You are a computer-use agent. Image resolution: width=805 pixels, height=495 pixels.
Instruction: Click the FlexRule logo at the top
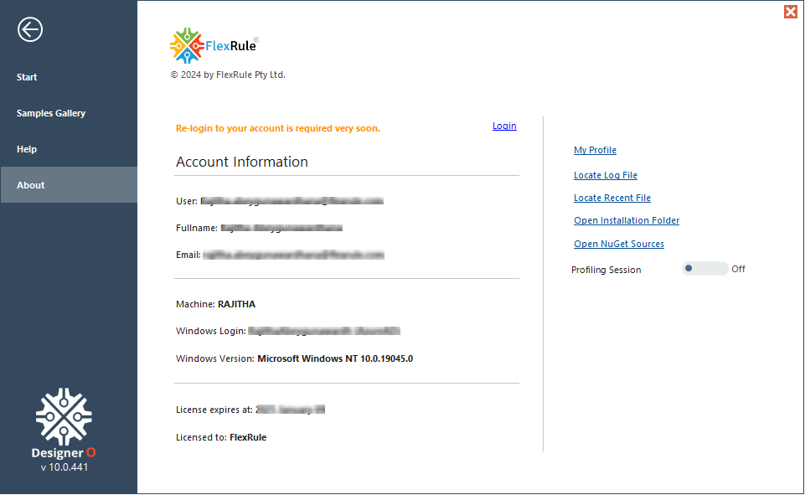(214, 45)
